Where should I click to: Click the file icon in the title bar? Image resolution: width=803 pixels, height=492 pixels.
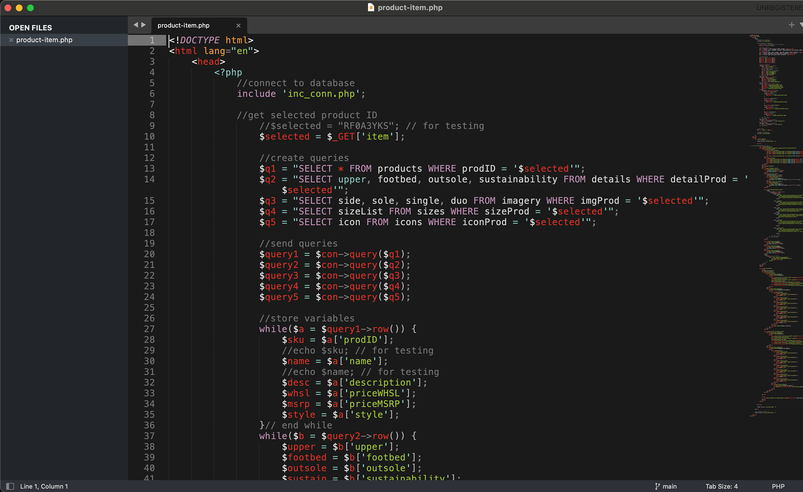click(371, 8)
